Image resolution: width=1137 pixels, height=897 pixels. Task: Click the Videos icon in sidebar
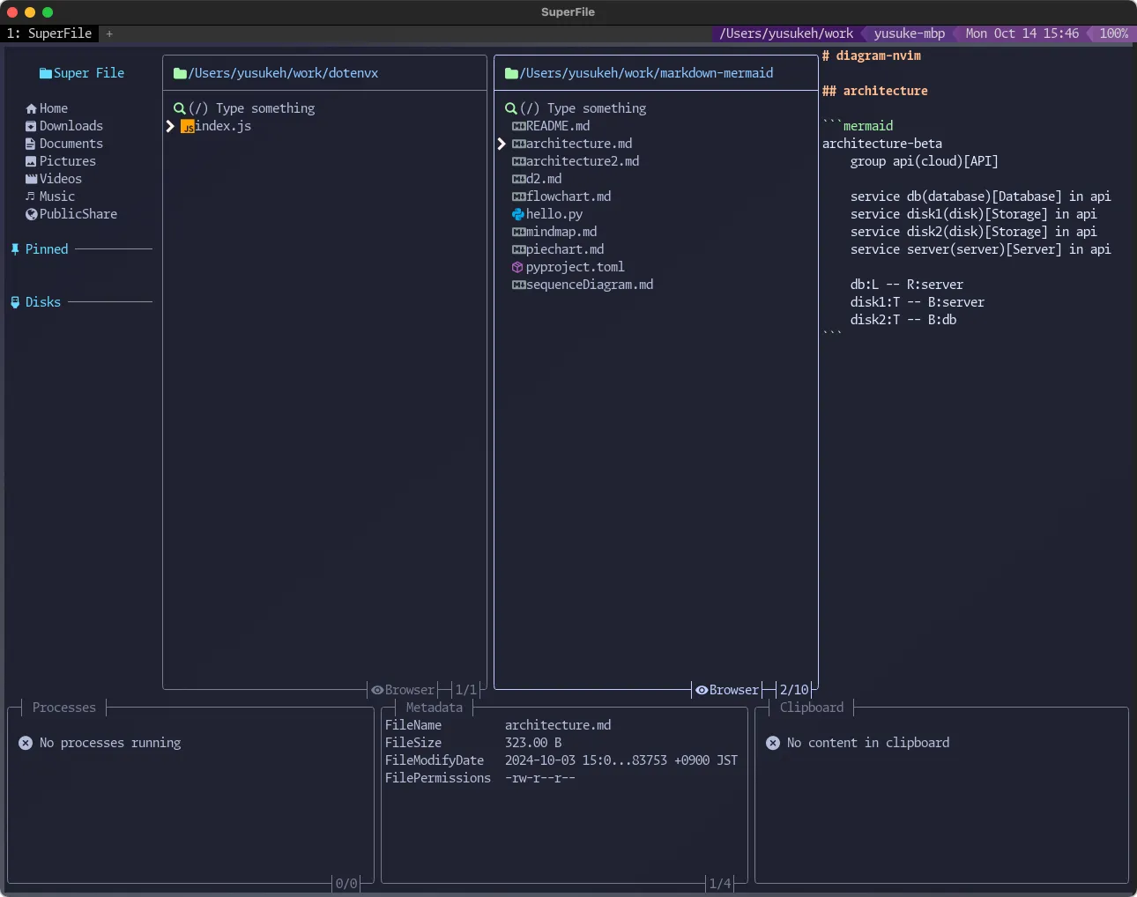(31, 179)
